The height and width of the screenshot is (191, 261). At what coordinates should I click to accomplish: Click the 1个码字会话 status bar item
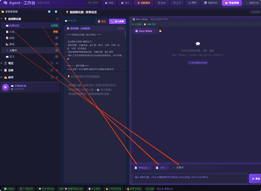point(113,189)
